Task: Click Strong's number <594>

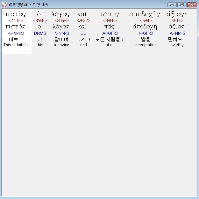Action: (x=146, y=20)
